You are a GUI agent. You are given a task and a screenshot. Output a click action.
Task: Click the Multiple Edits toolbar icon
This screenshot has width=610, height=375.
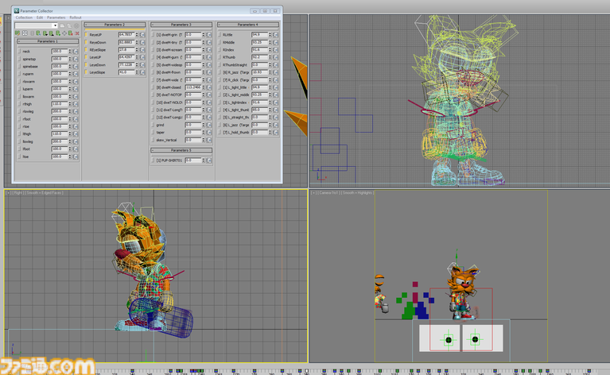18,33
